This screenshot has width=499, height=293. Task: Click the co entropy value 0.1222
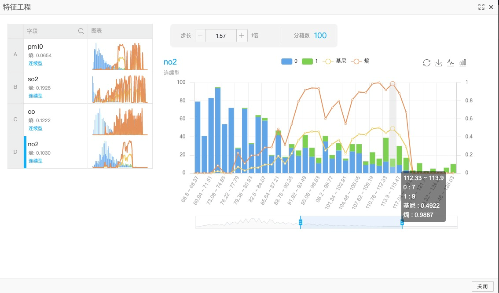(43, 120)
